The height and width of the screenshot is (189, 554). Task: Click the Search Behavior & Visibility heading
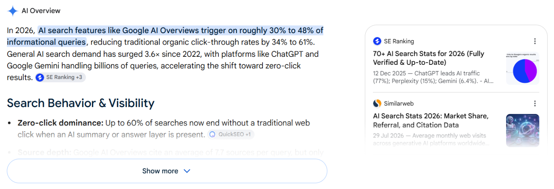[x=81, y=103]
